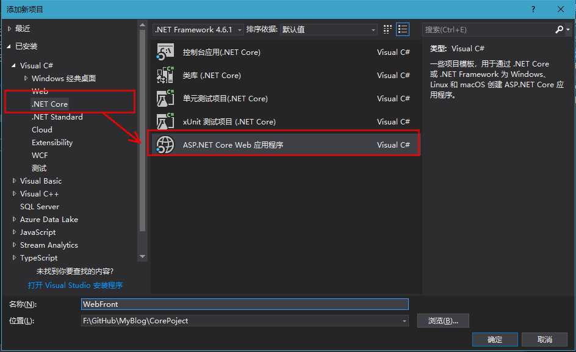
Task: Click the class library (.NET Core) template icon
Action: pyautogui.click(x=165, y=75)
